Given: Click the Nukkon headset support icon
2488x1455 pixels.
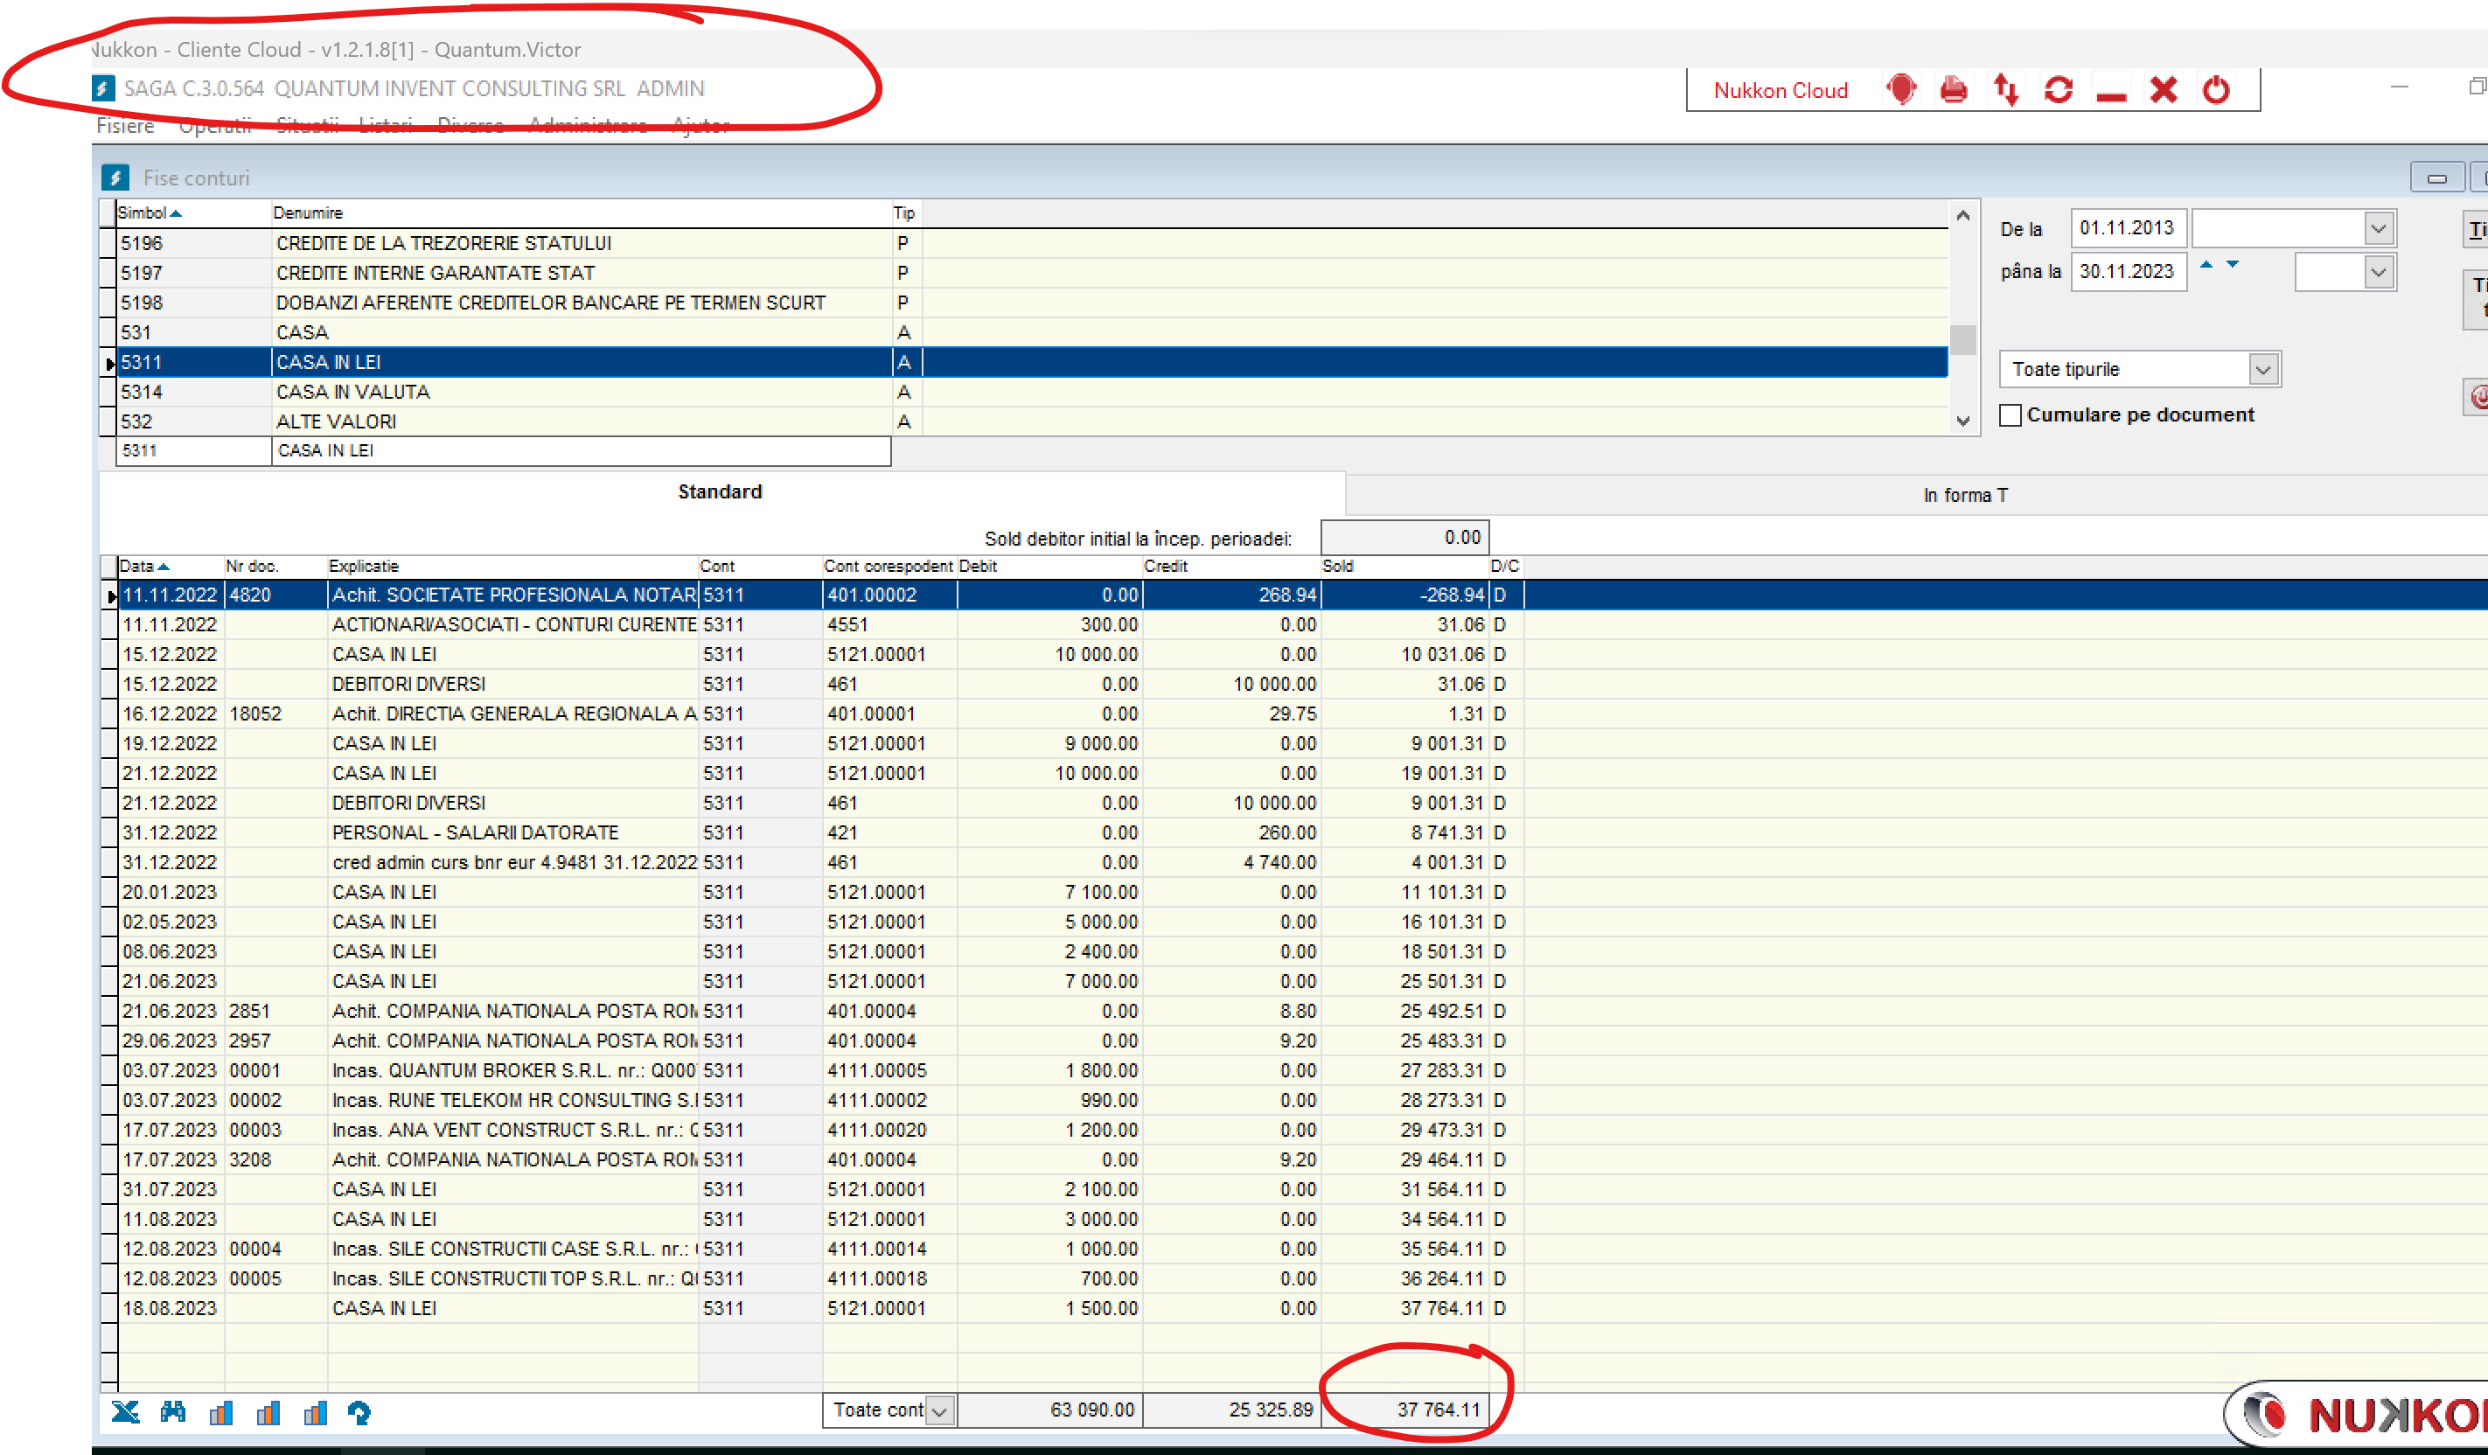Looking at the screenshot, I should coord(1900,90).
